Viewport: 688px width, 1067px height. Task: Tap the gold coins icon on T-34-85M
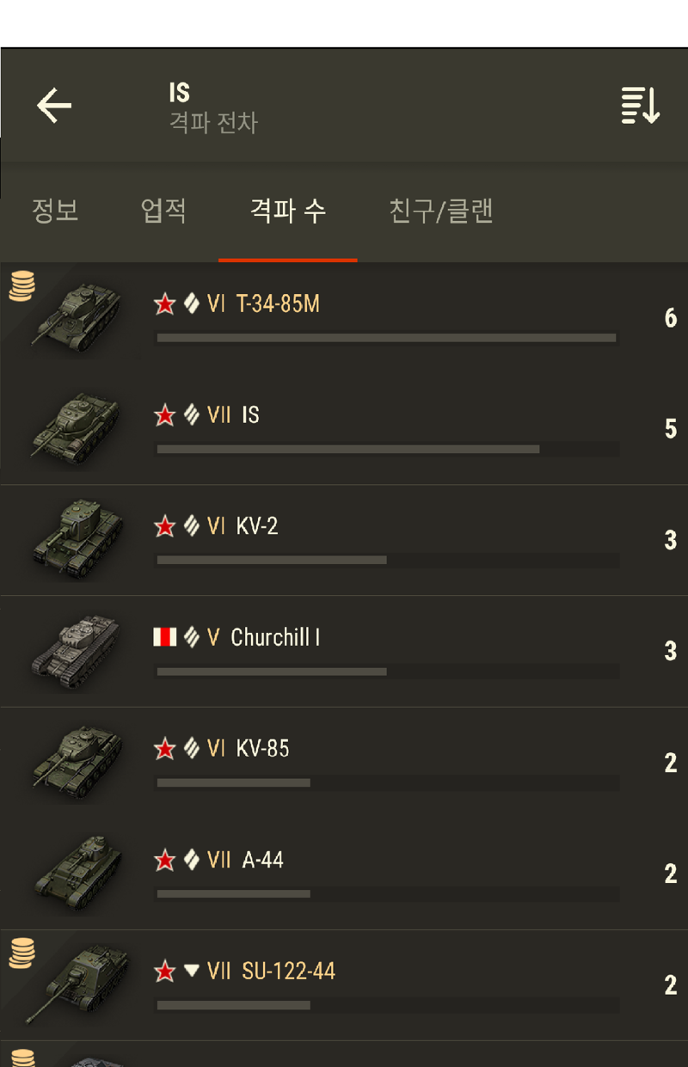pos(22,285)
